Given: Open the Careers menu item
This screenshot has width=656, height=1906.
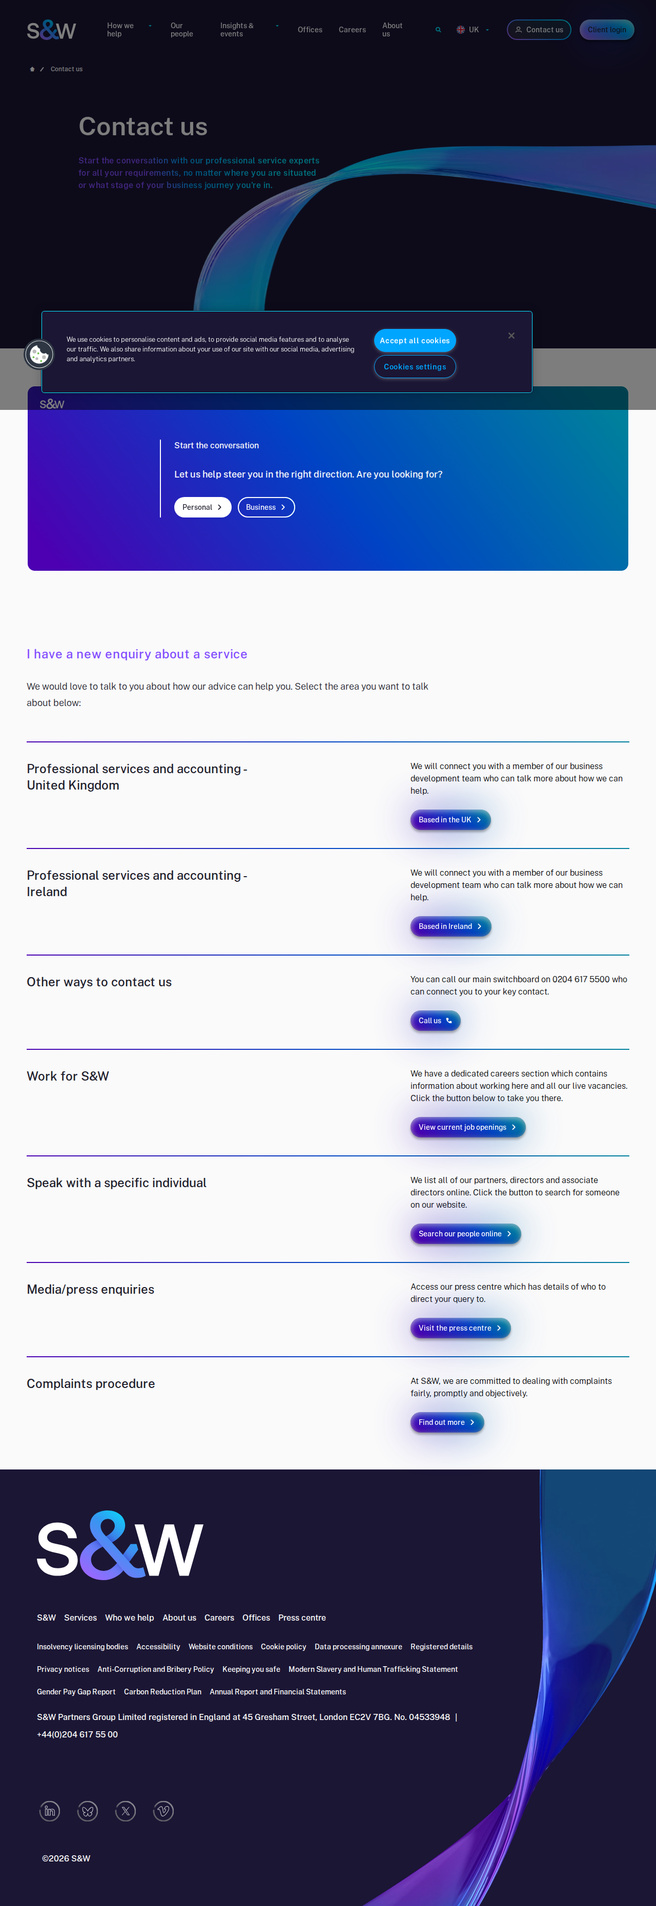Looking at the screenshot, I should pos(352,30).
